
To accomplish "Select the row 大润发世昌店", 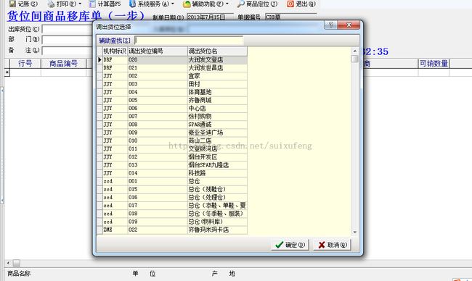I will tap(172, 68).
